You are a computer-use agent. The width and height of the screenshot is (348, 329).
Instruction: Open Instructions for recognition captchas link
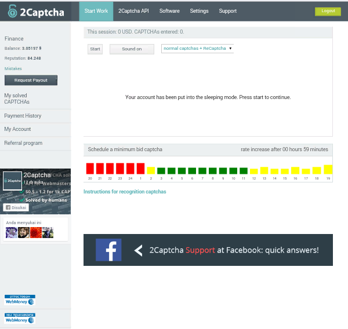point(125,192)
